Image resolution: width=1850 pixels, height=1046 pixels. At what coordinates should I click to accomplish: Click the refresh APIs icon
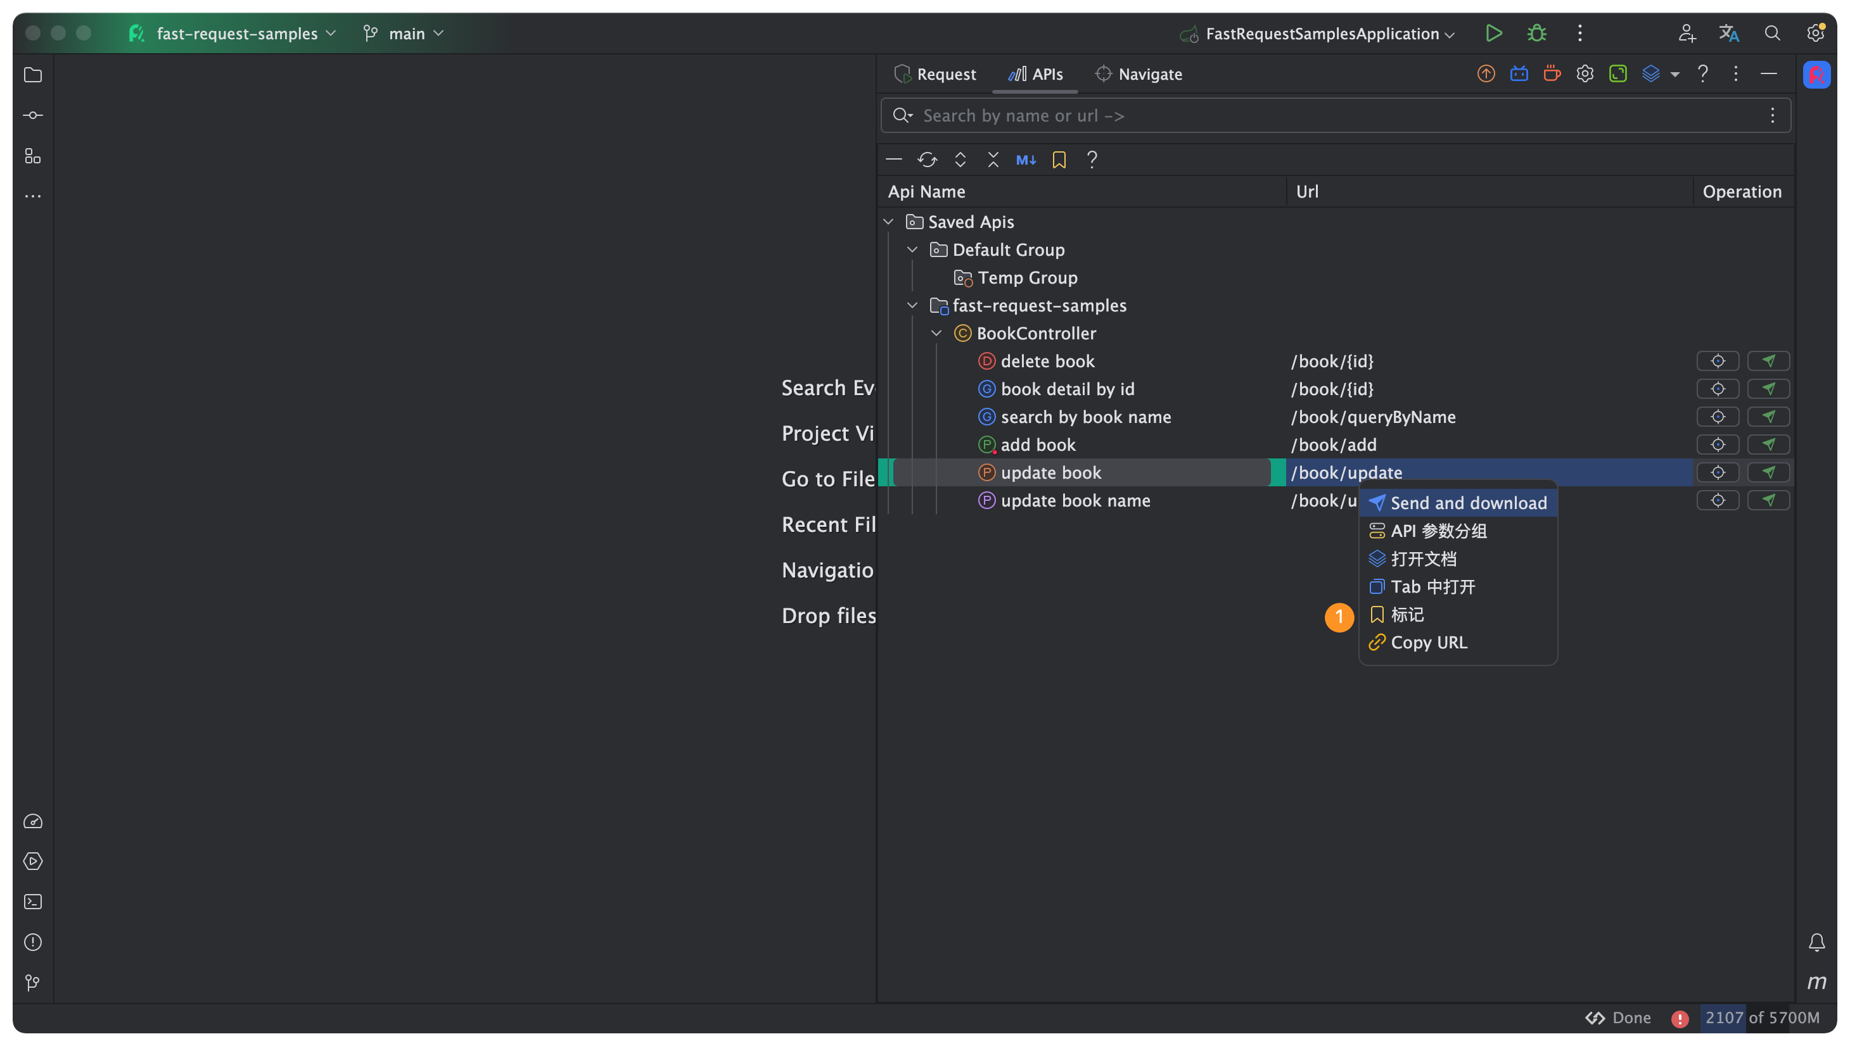click(927, 160)
